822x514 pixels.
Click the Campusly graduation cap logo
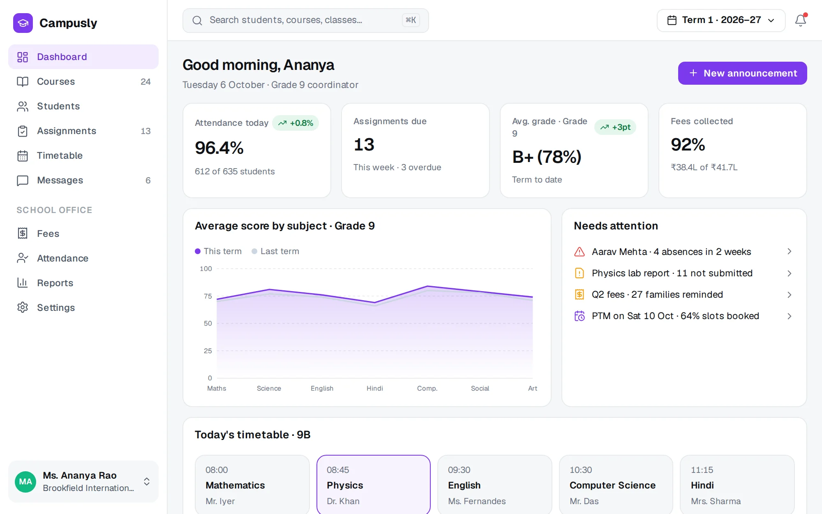pyautogui.click(x=23, y=23)
